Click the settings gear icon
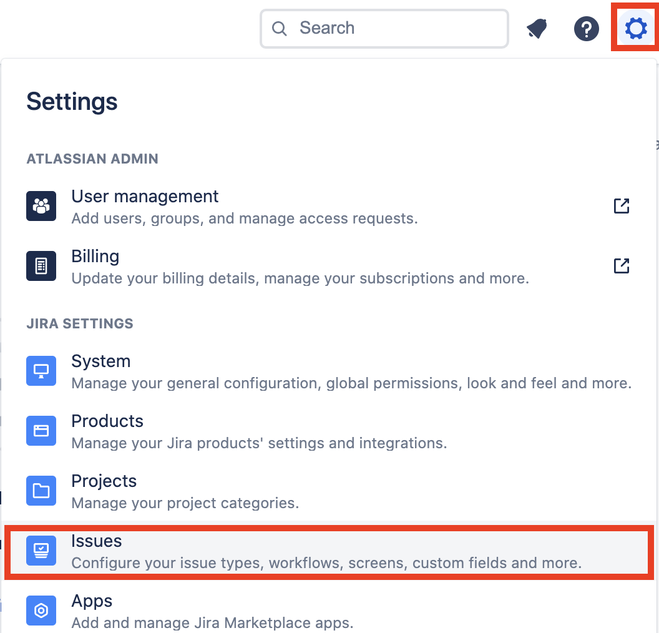Viewport: 659px width, 633px height. pyautogui.click(x=635, y=28)
